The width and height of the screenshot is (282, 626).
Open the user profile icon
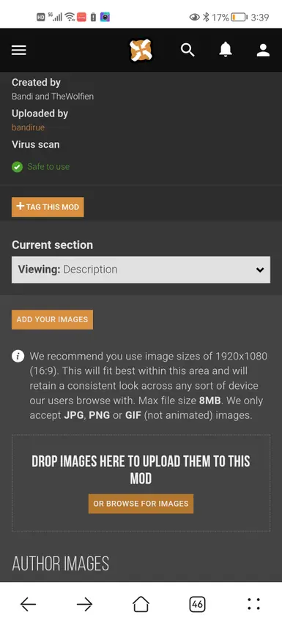click(x=263, y=50)
